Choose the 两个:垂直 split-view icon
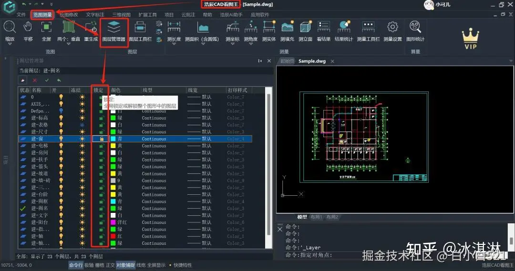The height and width of the screenshot is (271, 515). coord(69,27)
